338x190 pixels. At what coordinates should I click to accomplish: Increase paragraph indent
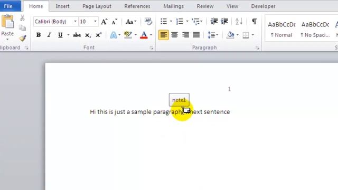point(224,21)
